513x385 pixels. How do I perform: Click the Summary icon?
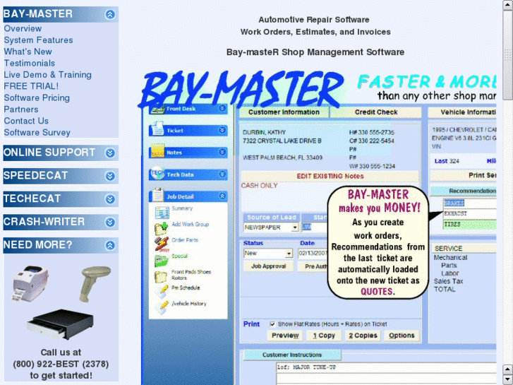pos(162,213)
